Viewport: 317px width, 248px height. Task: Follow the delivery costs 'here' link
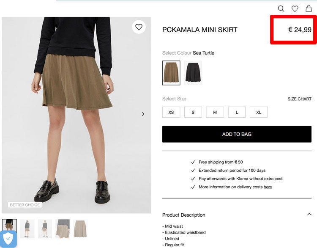(268, 187)
